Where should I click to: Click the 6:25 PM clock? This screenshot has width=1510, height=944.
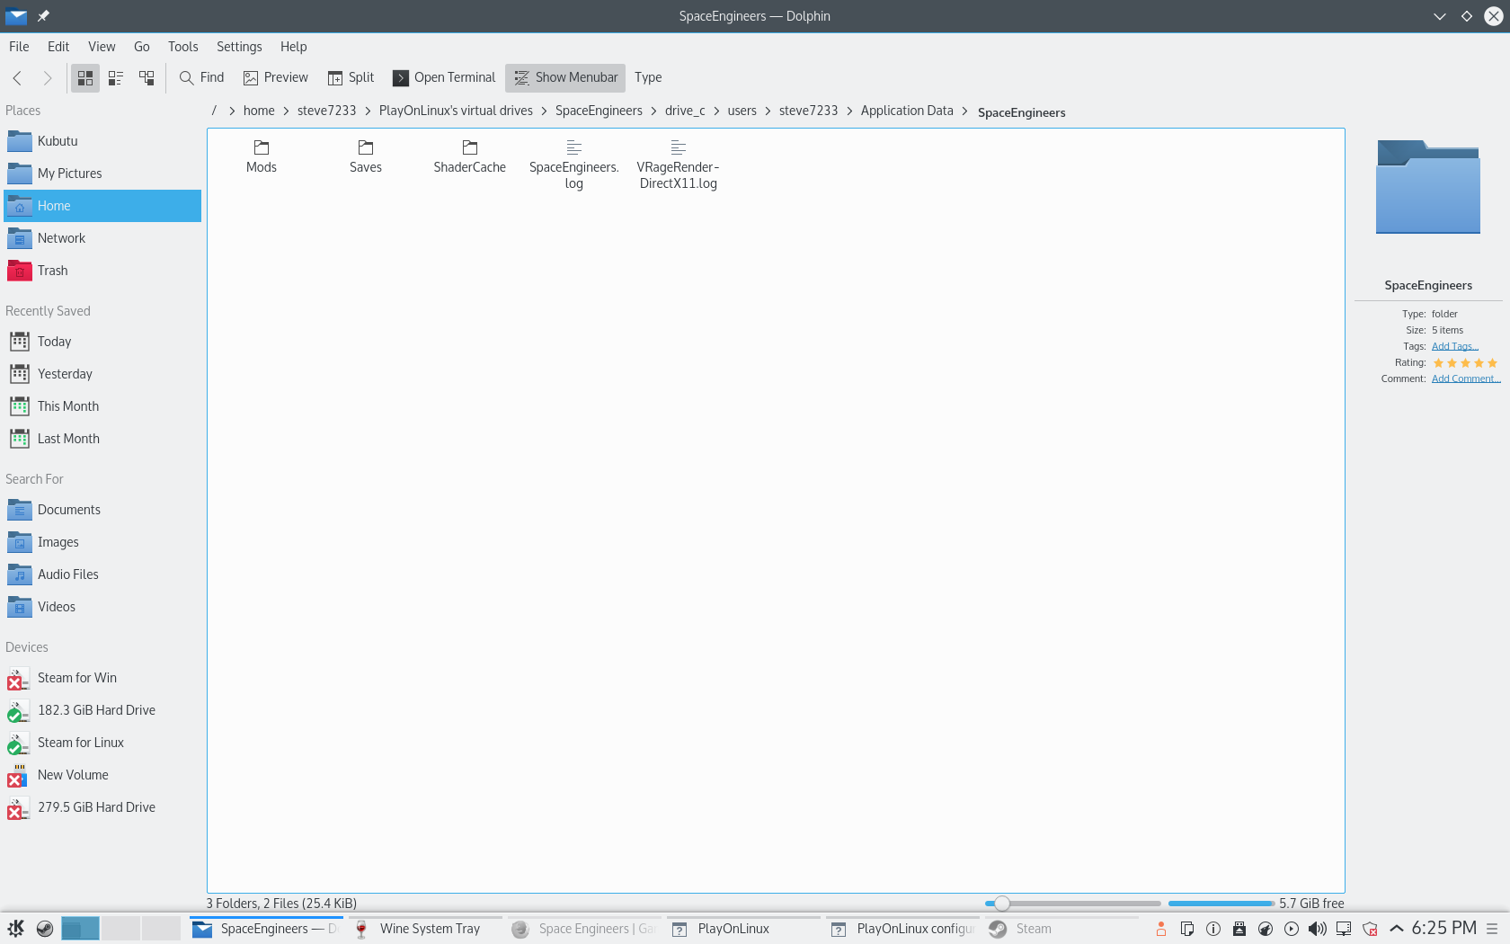point(1444,928)
